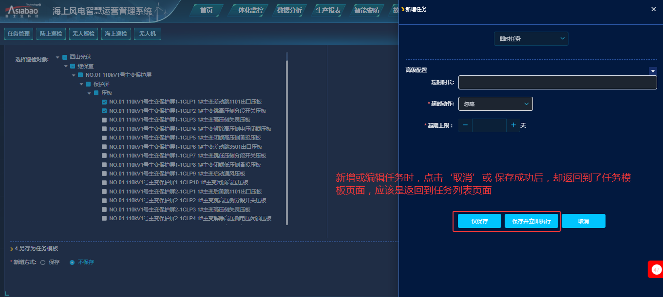Viewport: 663px width, 297px height.
Task: Select the 保存 radio option
Action: 43,262
